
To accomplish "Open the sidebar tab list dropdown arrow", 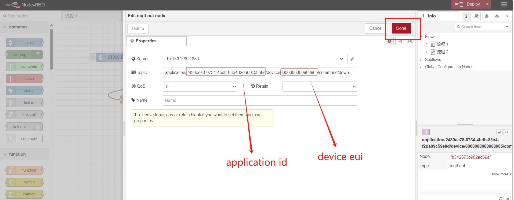I will (x=507, y=16).
